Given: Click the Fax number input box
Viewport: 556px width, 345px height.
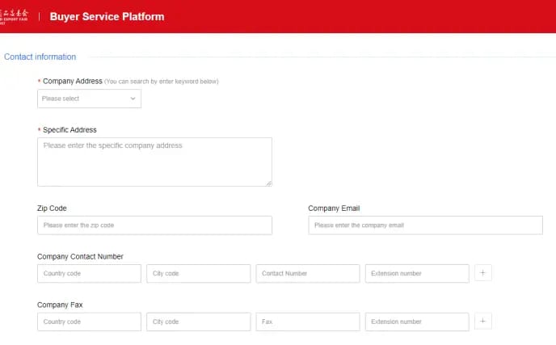Looking at the screenshot, I should click(307, 322).
